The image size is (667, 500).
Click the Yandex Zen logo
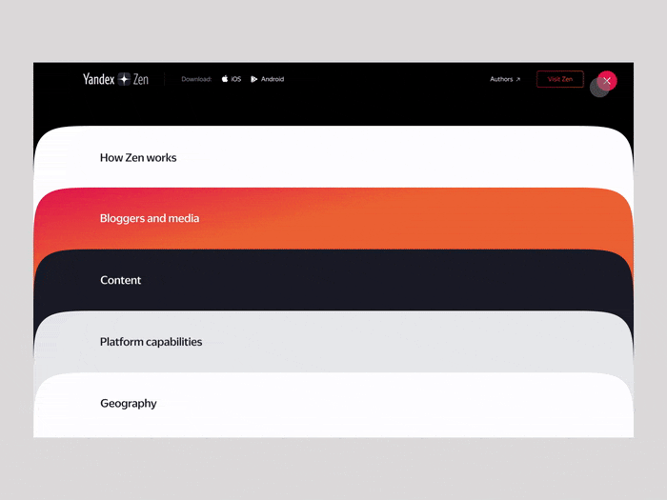(115, 79)
